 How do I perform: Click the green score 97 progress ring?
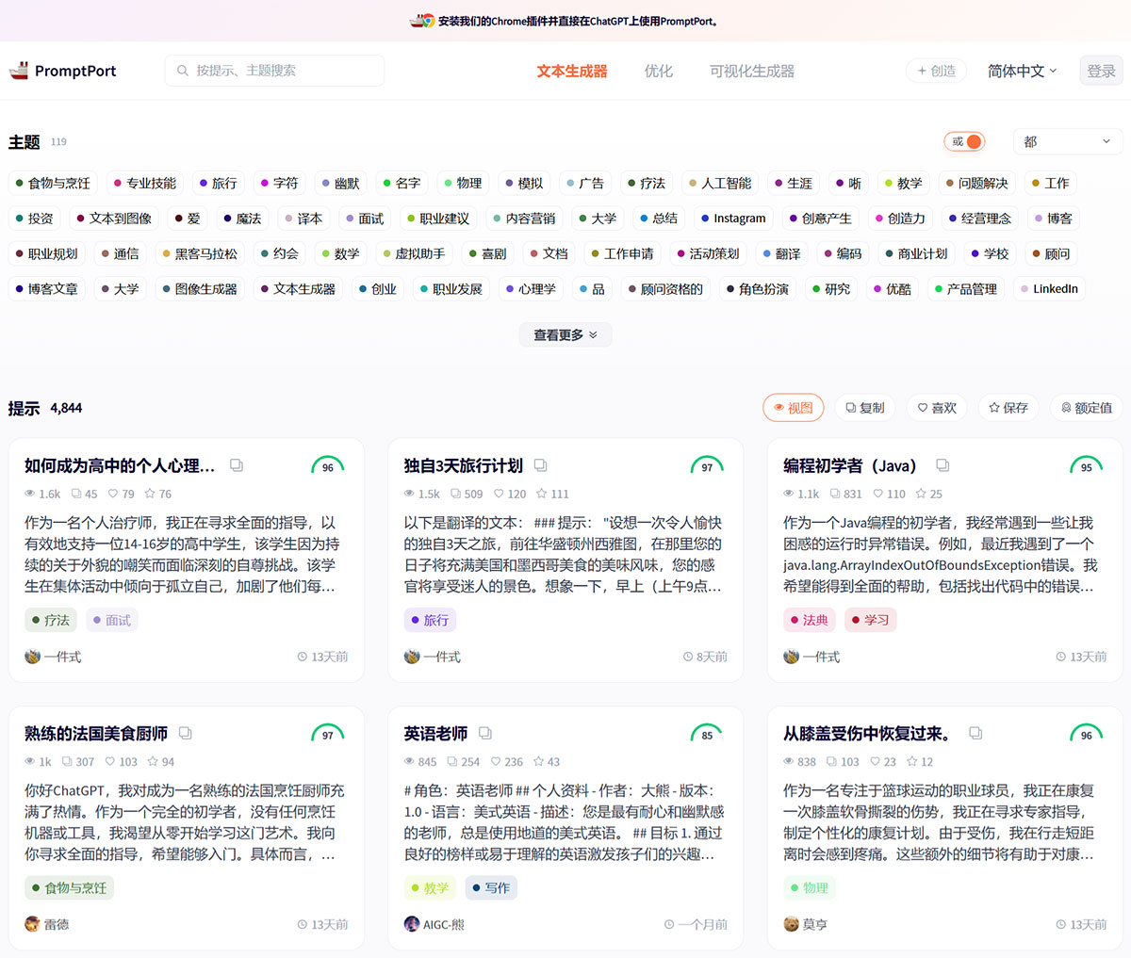(708, 465)
